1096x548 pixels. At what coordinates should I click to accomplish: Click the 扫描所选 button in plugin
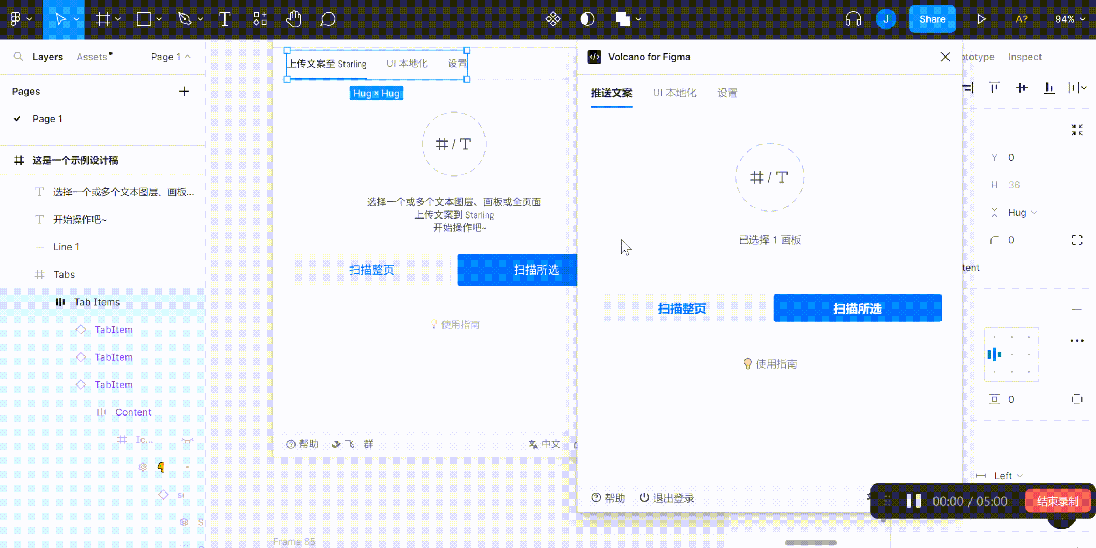coord(857,308)
